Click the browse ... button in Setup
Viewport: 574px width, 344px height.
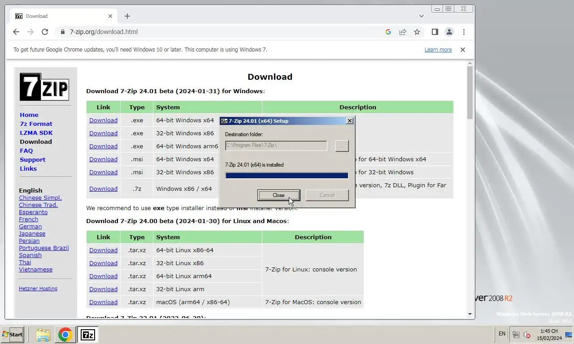(342, 146)
